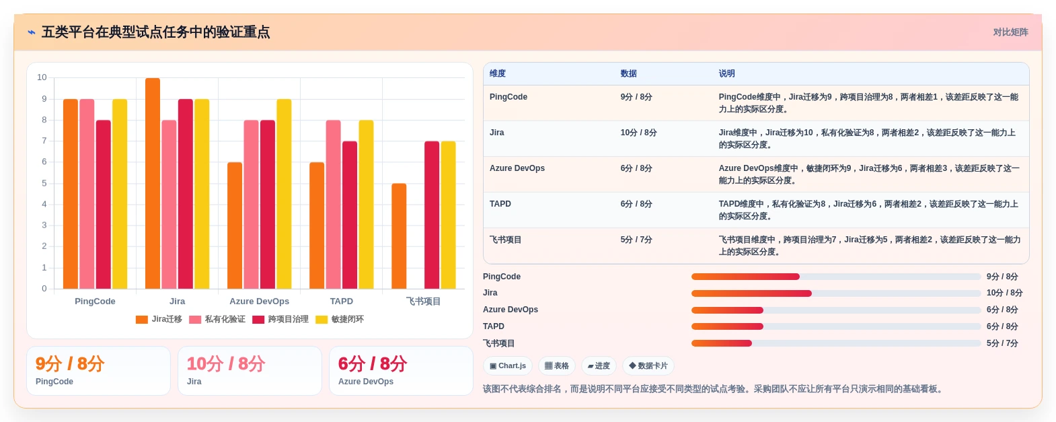The image size is (1056, 422).
Task: Click the TAPD description text in table
Action: (x=869, y=210)
